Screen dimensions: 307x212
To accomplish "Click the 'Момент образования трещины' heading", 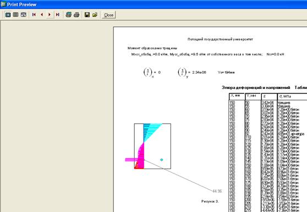I will coord(152,48).
